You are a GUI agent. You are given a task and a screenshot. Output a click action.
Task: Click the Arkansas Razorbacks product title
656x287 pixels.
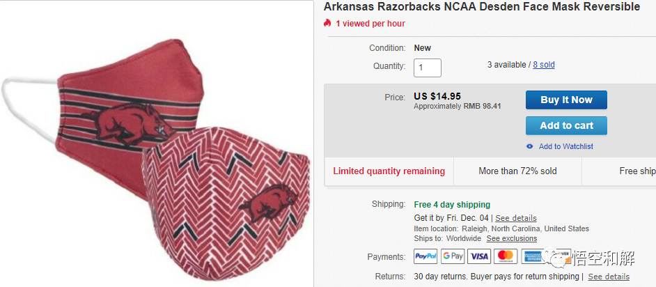[481, 7]
